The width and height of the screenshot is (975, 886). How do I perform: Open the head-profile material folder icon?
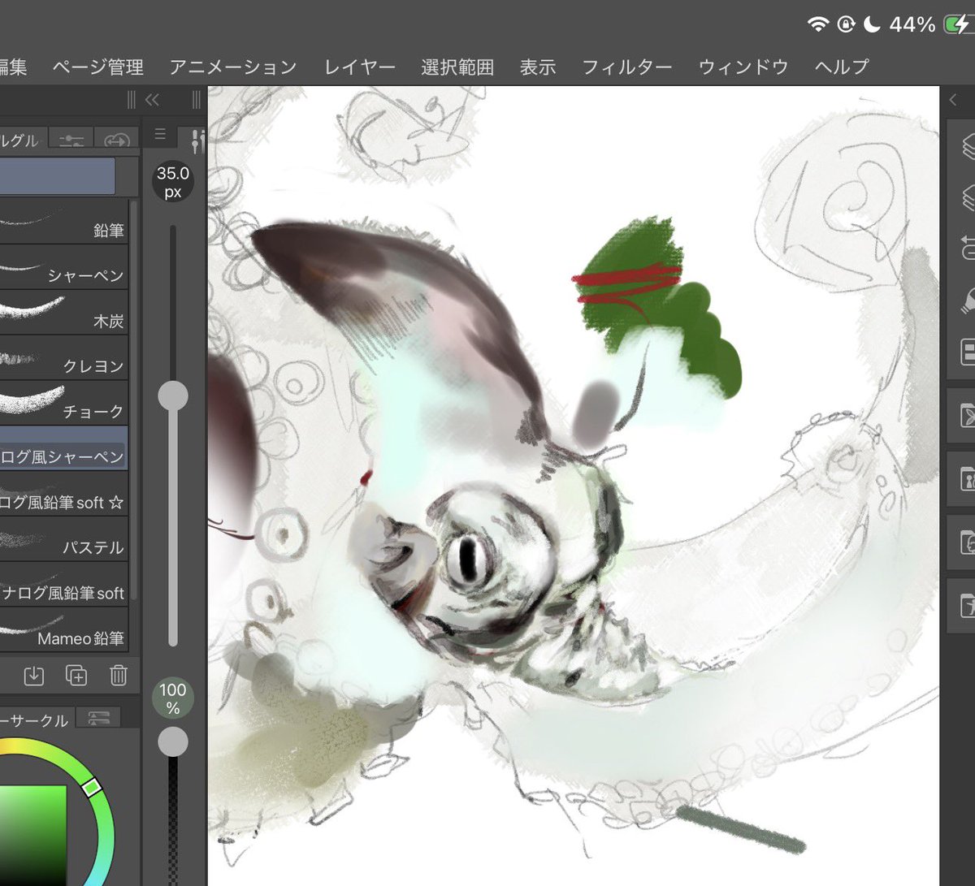(966, 542)
